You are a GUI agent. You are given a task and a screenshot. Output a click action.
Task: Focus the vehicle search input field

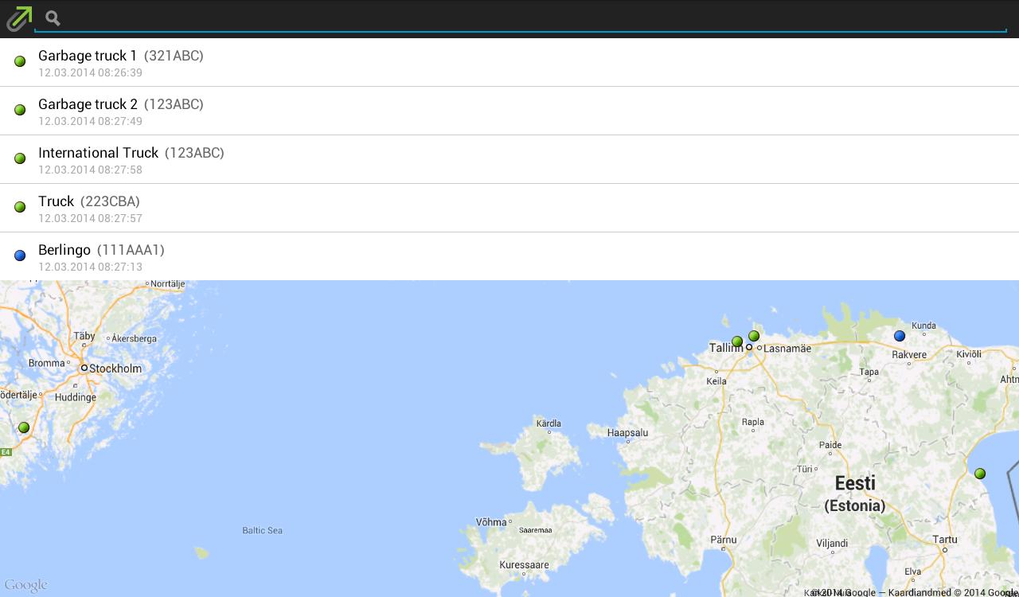coord(525,18)
